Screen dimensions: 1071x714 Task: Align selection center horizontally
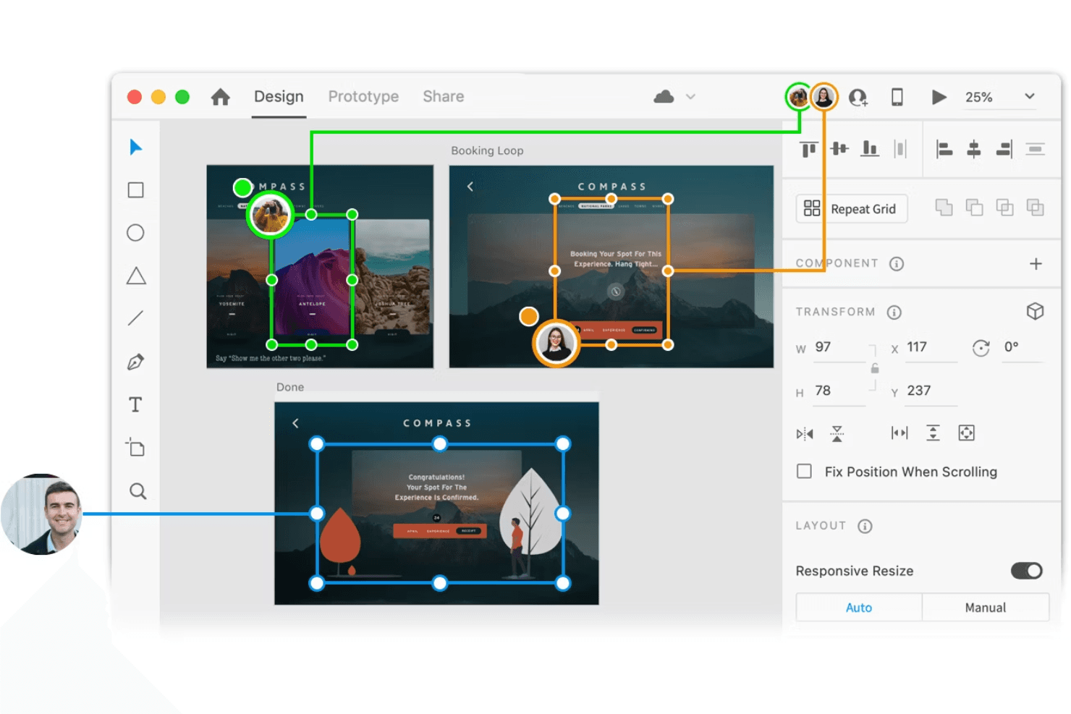[x=974, y=150]
